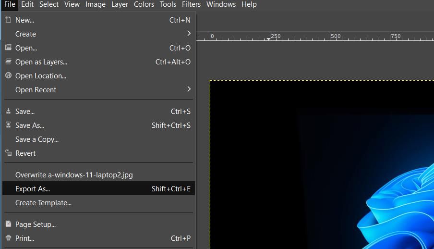Click the Print printer icon
Screen dimensions: 434x249
tap(8, 237)
